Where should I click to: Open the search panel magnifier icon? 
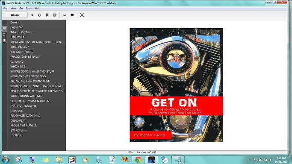[4, 35]
